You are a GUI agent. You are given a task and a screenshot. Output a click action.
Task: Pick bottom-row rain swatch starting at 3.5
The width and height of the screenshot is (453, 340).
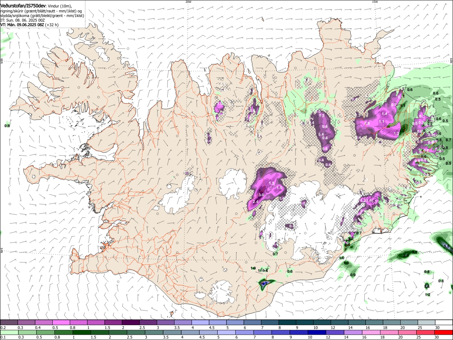point(172,332)
